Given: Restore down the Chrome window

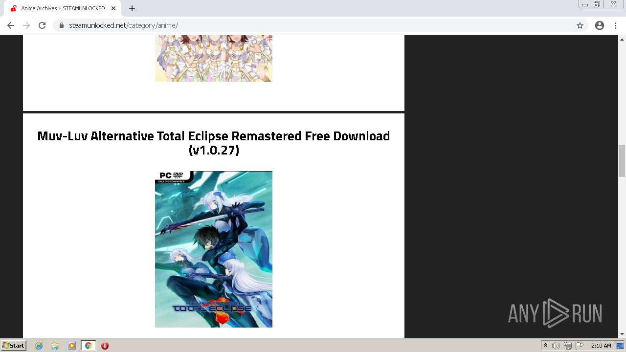Looking at the screenshot, I should click(x=597, y=4).
